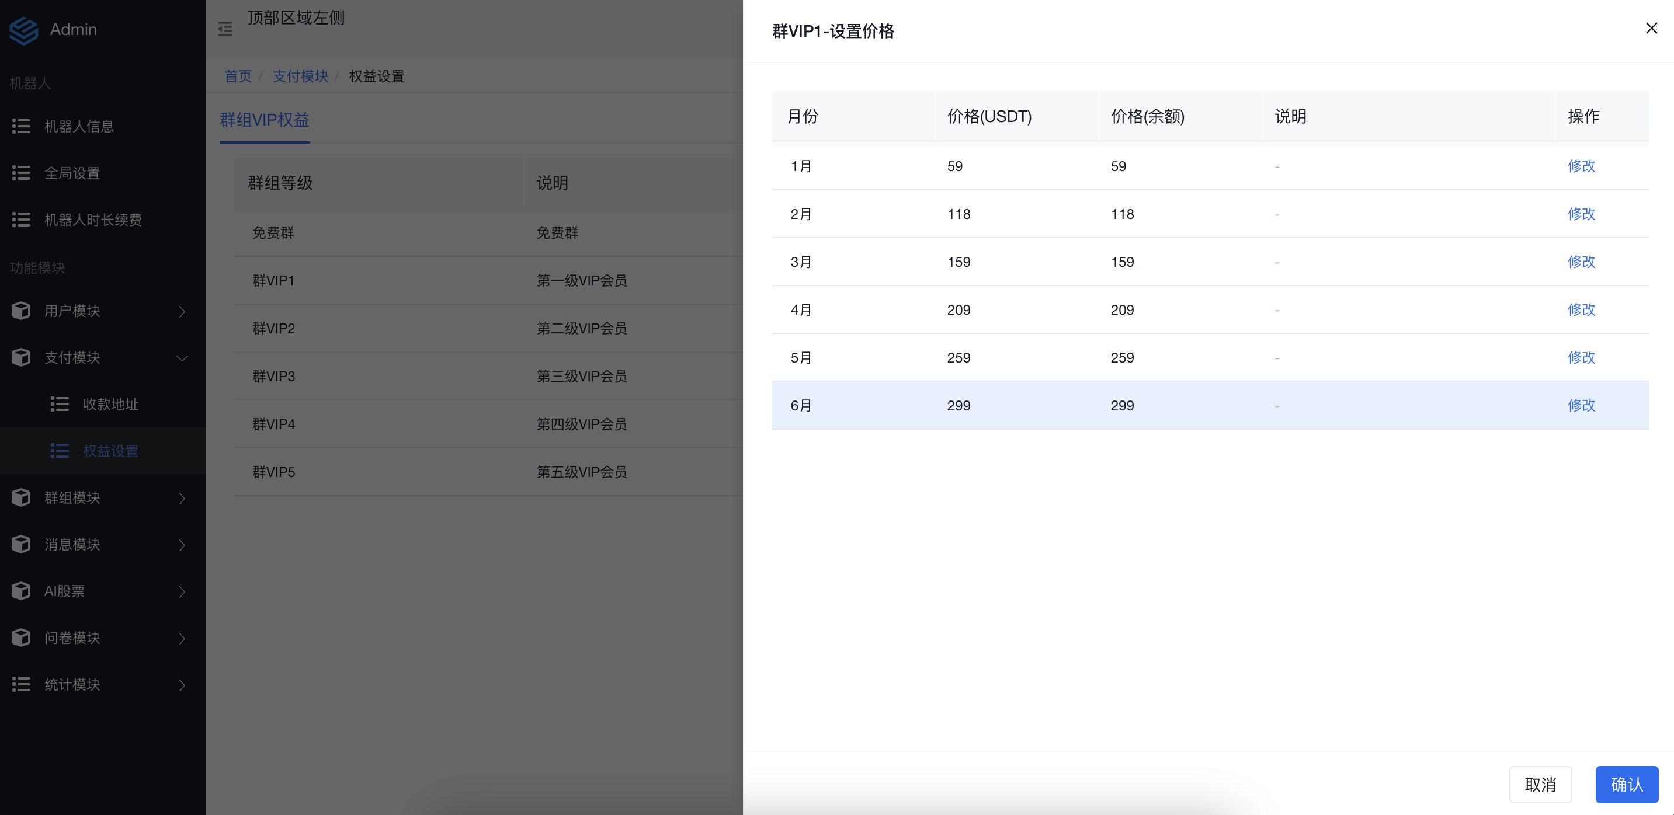Go to 首页 breadcrumb link
1674x815 pixels.
238,76
